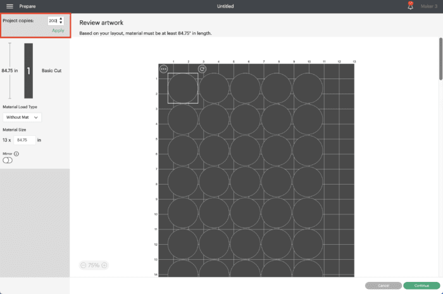Click the rotate icon on the mat
The height and width of the screenshot is (294, 443).
[202, 69]
